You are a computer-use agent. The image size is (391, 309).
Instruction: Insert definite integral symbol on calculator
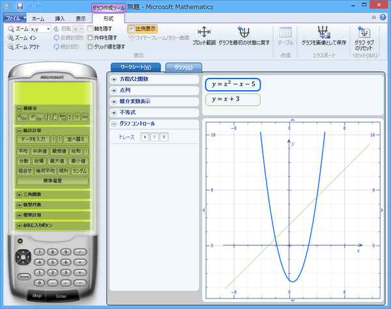(x=54, y=117)
